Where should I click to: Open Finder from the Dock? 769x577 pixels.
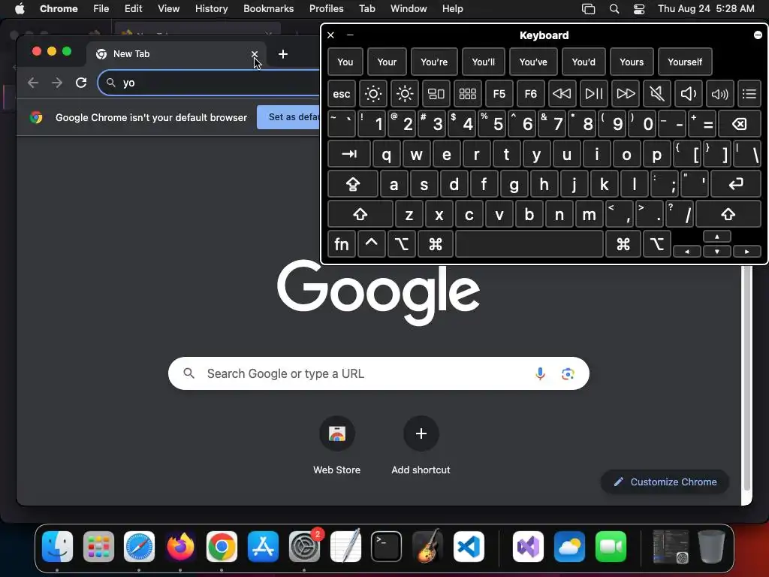[57, 546]
